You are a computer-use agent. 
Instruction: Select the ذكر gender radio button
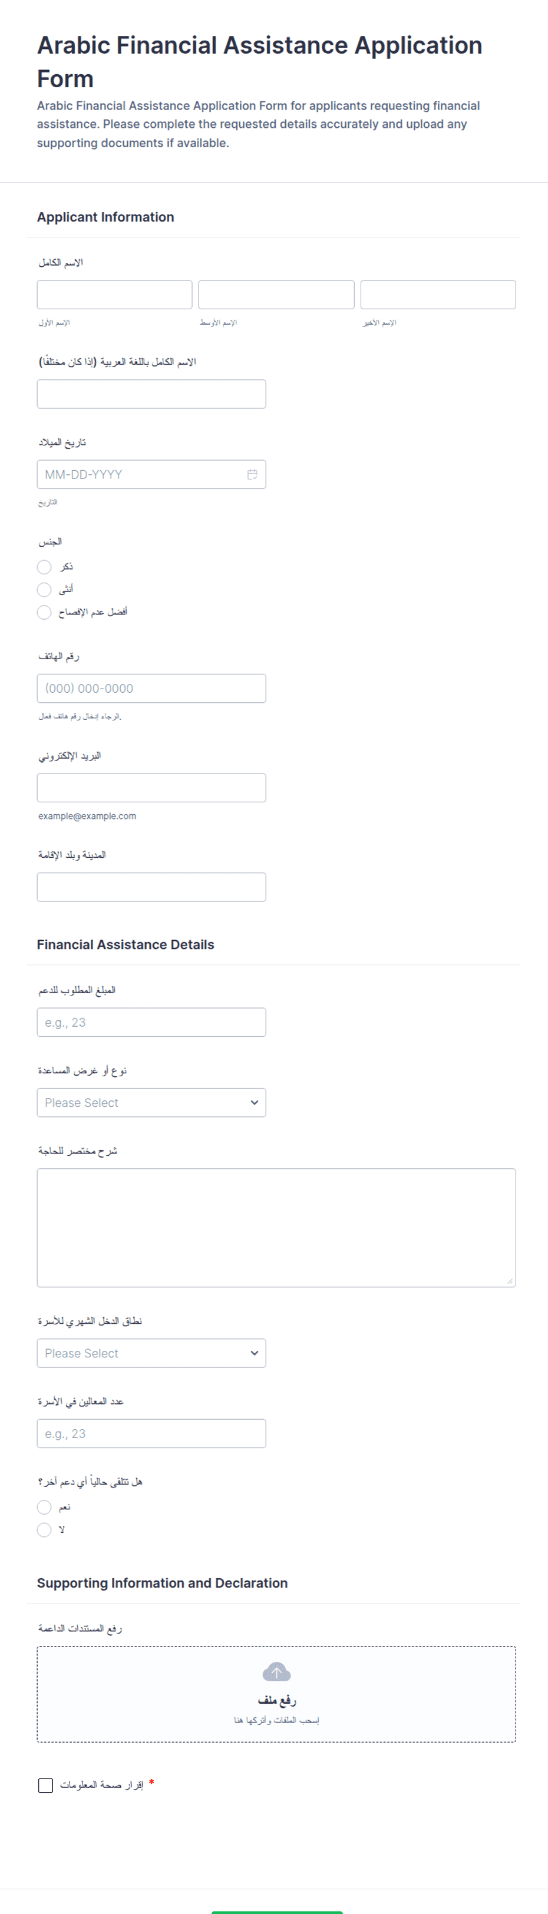coord(45,567)
